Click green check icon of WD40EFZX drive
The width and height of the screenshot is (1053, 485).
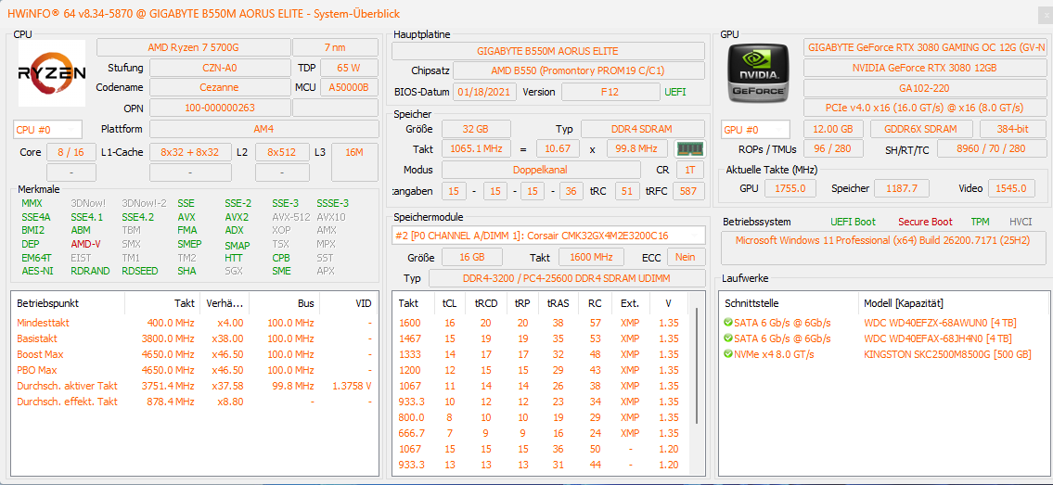click(728, 323)
